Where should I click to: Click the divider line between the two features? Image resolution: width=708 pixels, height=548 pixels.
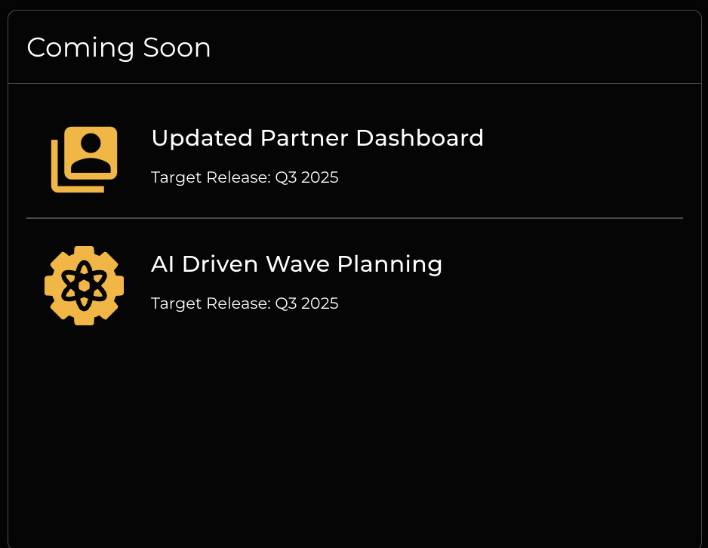354,218
